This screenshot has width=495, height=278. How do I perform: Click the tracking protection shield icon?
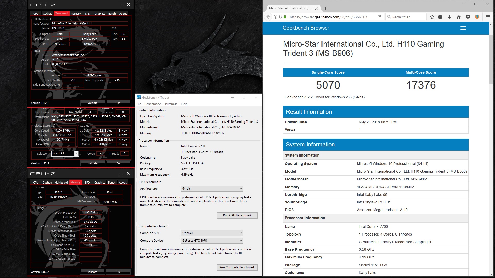[x=280, y=17]
